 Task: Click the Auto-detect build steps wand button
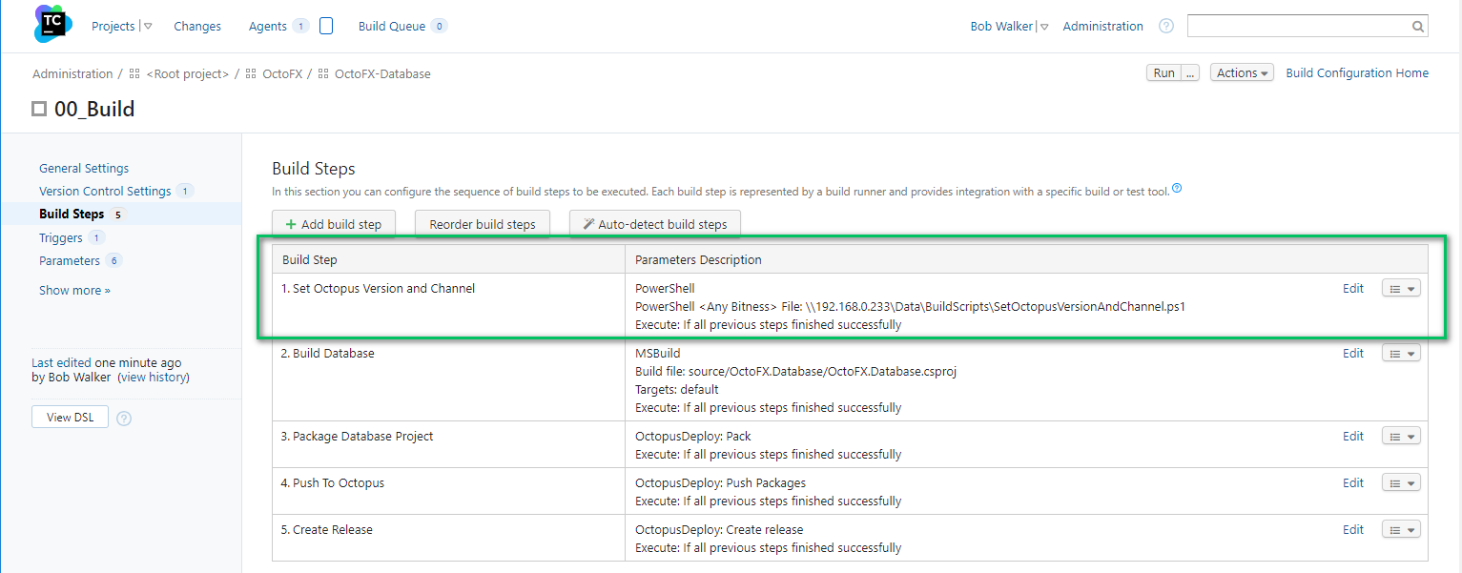click(x=654, y=225)
